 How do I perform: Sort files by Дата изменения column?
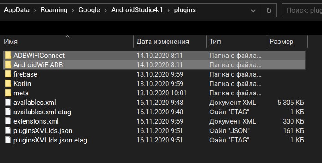tap(170, 42)
